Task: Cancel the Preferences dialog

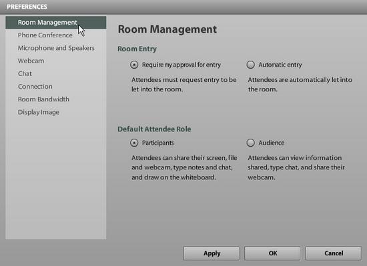Action: [334, 253]
